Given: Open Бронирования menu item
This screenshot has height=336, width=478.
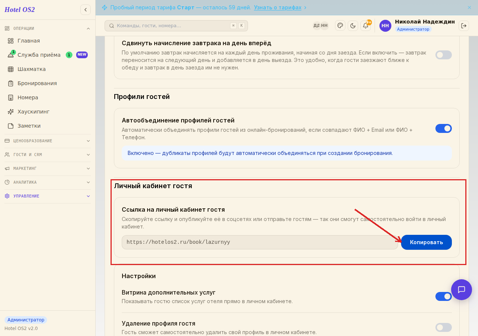Looking at the screenshot, I should coord(47,83).
